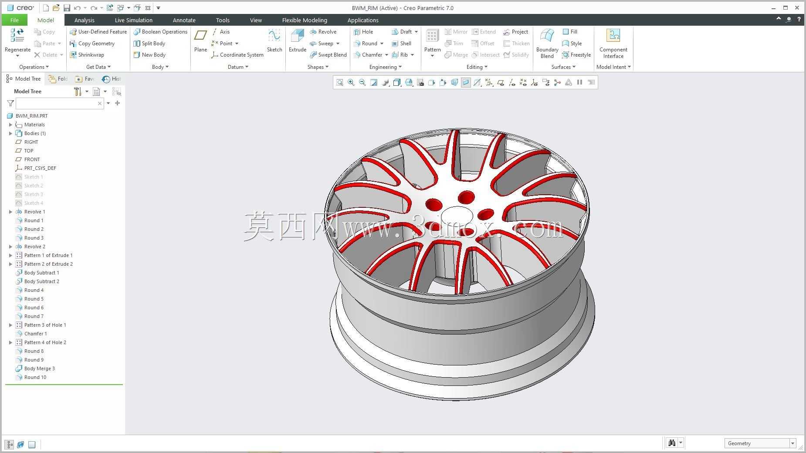Viewport: 806px width, 453px height.
Task: Click the Shell tool
Action: [x=401, y=44]
